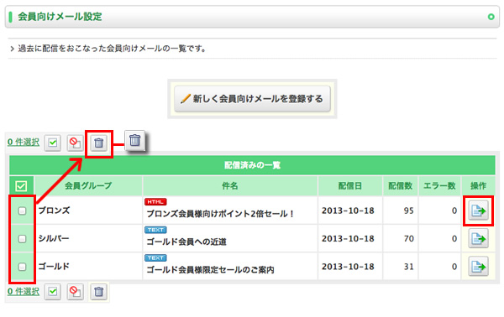Open the operation icon for ゴールド row
The width and height of the screenshot is (504, 317).
pos(478,267)
